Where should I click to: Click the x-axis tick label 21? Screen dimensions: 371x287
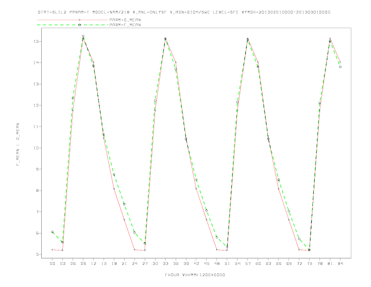click(124, 264)
